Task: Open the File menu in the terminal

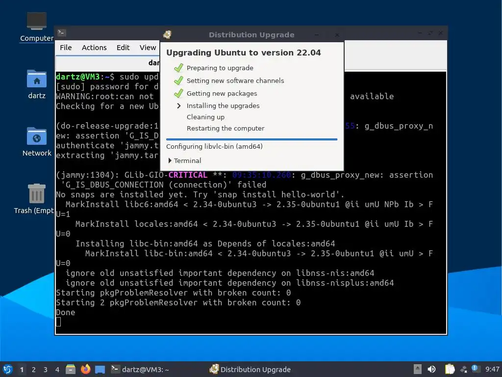Action: pyautogui.click(x=66, y=48)
